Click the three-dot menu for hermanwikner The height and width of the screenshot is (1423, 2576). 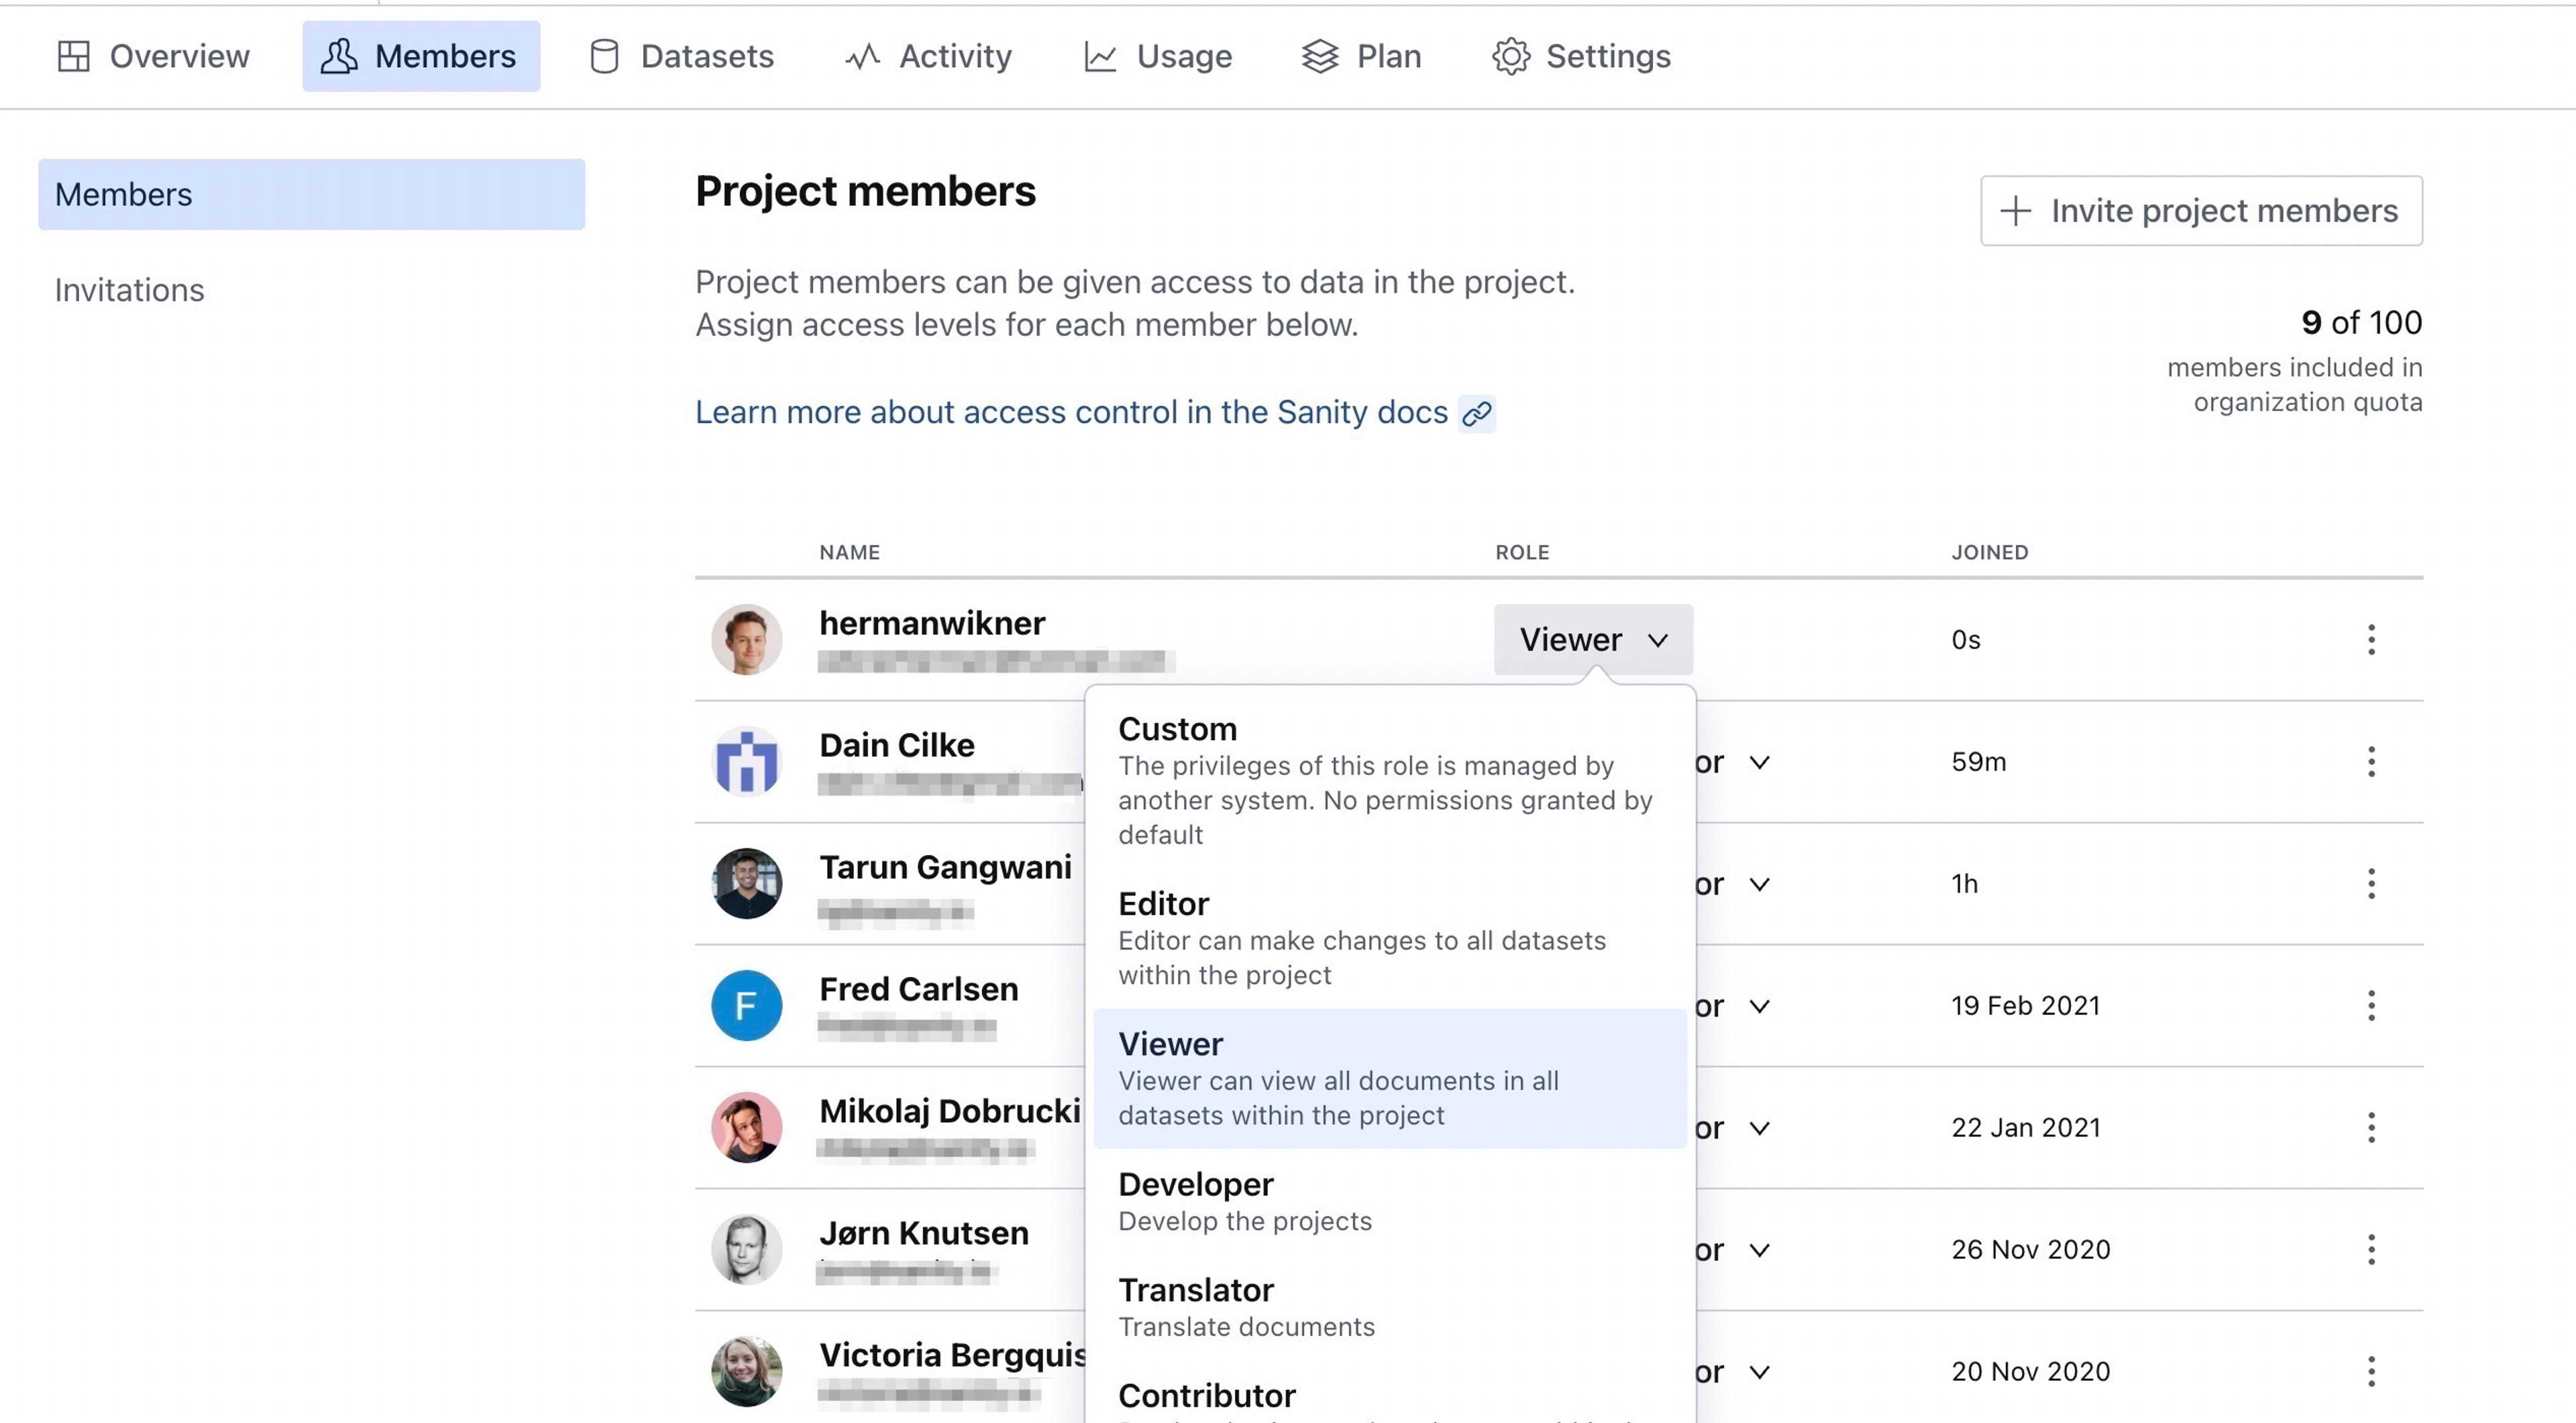[x=2370, y=640]
